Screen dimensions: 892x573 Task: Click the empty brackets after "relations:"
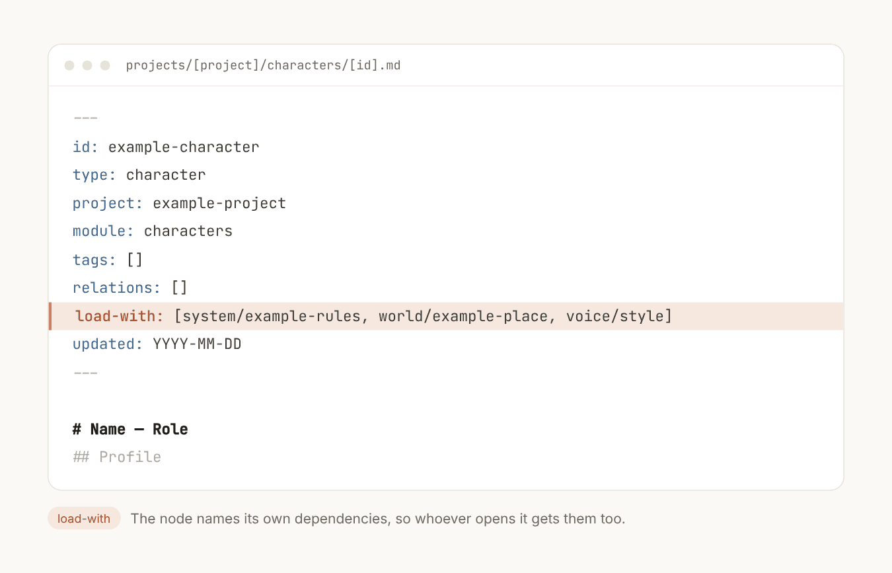click(180, 287)
